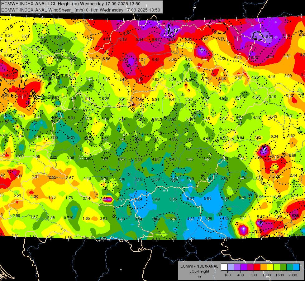Click the map value '10.2'
This screenshot has width=305, height=281.
[x=254, y=37]
